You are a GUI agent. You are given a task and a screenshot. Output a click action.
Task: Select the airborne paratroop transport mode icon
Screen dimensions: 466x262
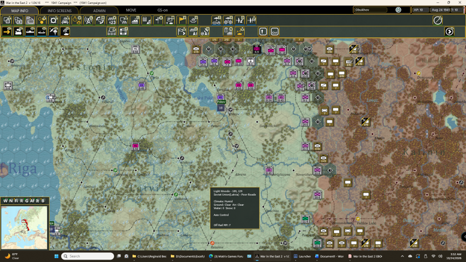53,31
